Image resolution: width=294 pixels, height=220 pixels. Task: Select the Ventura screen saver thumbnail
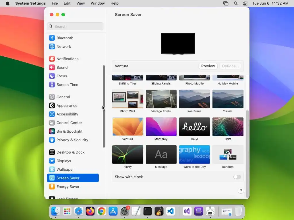pos(127,127)
